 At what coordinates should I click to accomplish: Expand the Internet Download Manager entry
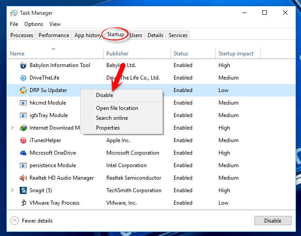tap(13, 128)
